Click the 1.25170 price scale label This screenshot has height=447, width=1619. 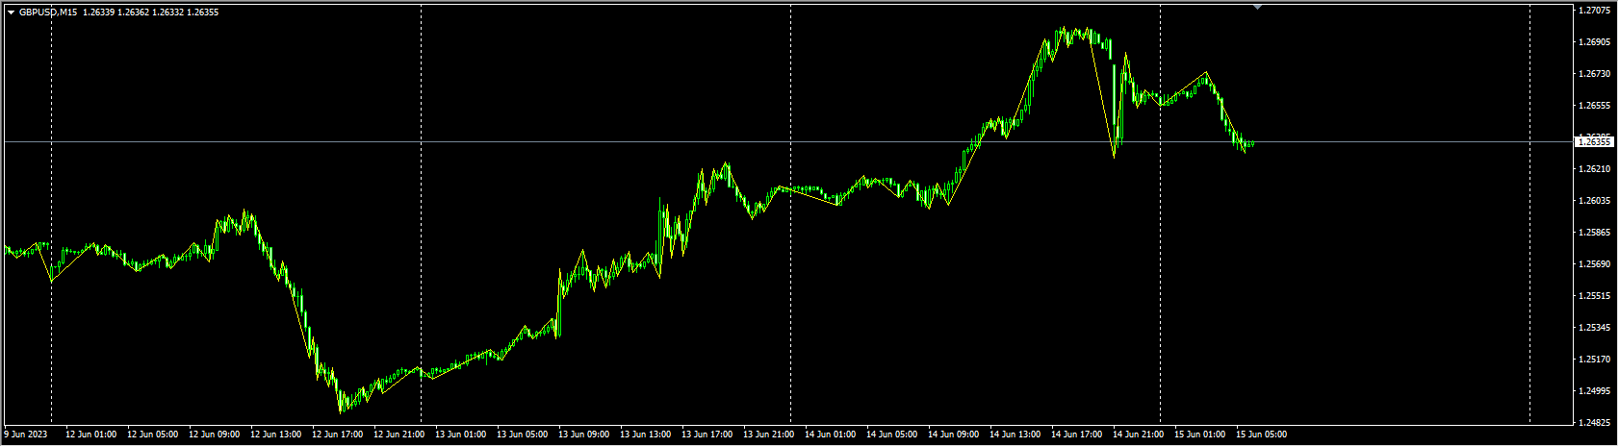coord(1596,360)
